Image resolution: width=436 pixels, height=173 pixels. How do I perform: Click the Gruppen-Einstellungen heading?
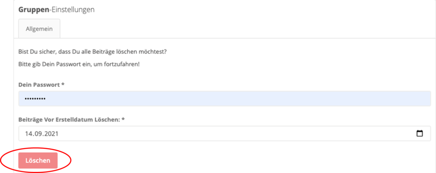[x=57, y=10]
